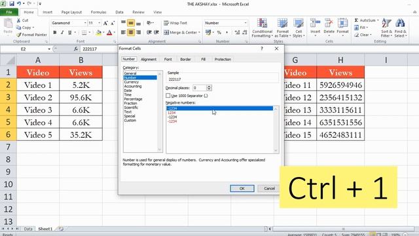Screen dimensions: 419x236
Task: Expand the Clear dropdown in Editing group
Action: pyautogui.click(x=371, y=35)
